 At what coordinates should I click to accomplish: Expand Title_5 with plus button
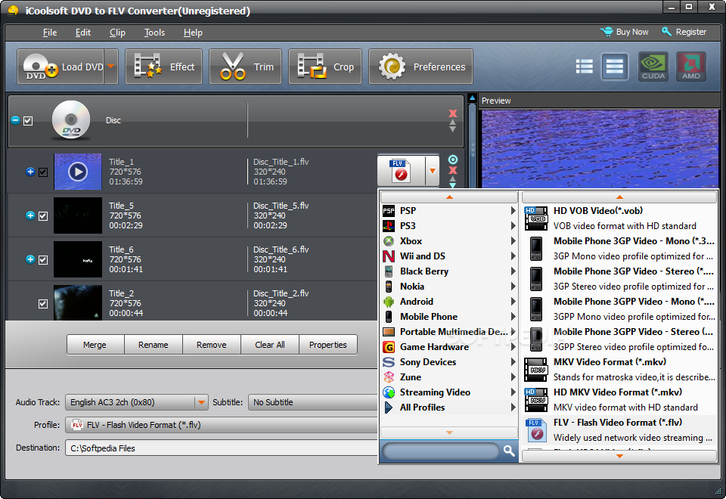coord(30,215)
